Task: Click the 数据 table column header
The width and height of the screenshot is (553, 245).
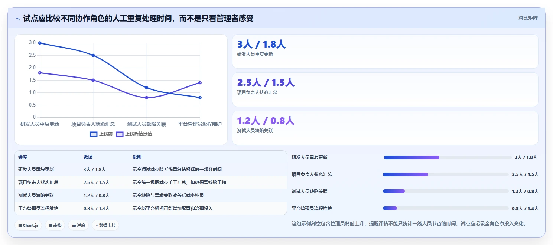Action: 88,157
